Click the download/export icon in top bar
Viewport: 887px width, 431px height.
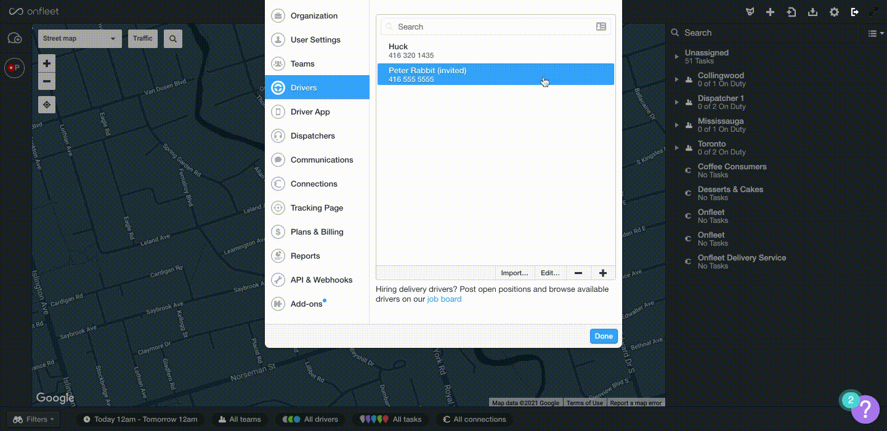(x=812, y=12)
